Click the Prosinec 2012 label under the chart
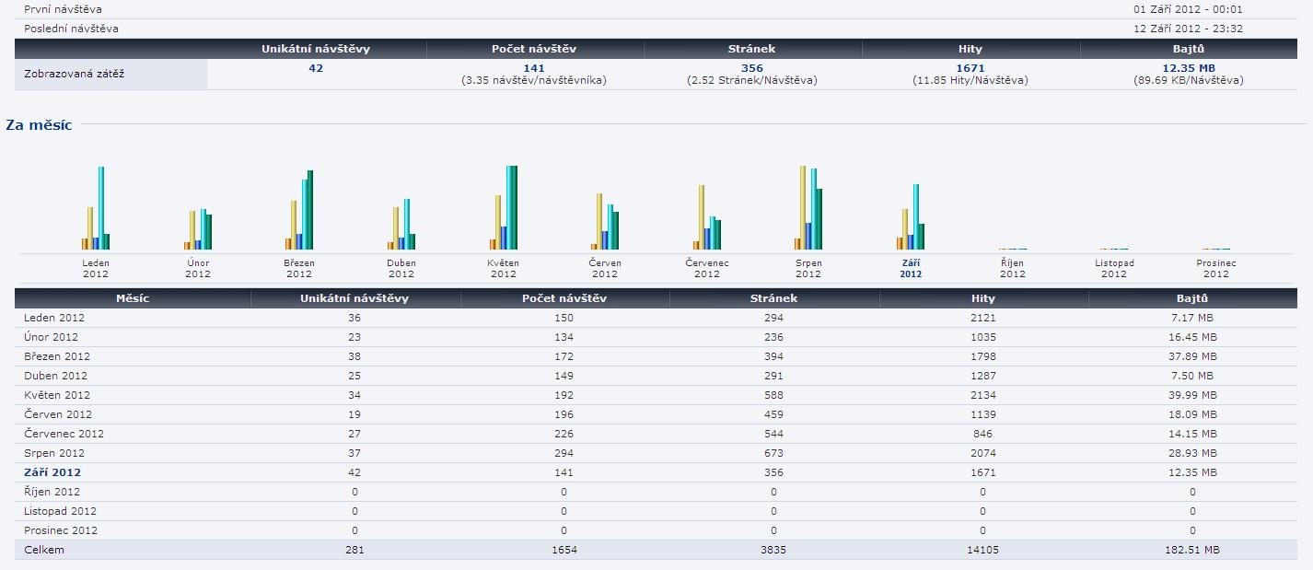This screenshot has width=1313, height=570. pos(1215,268)
